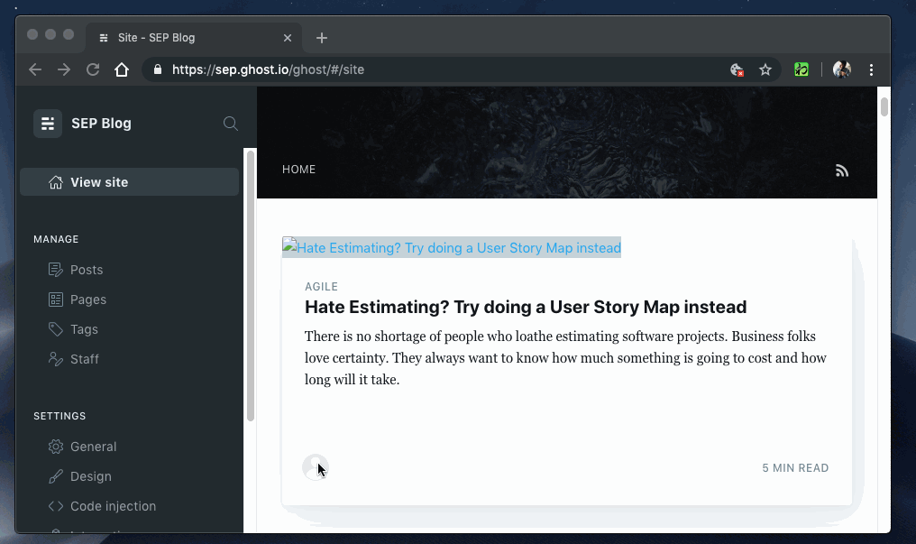The width and height of the screenshot is (916, 544).
Task: Open the search icon in SEP Blog sidebar
Action: [x=230, y=124]
